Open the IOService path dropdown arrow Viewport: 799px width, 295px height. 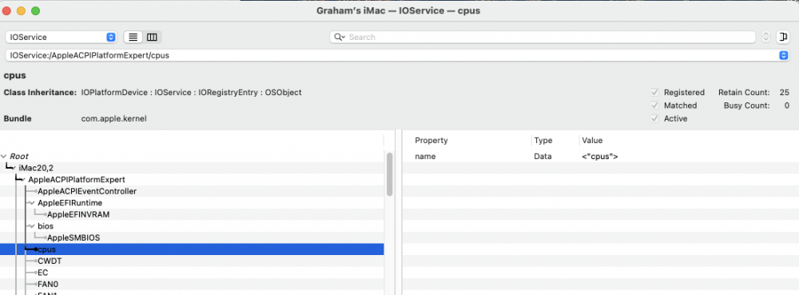coord(785,55)
